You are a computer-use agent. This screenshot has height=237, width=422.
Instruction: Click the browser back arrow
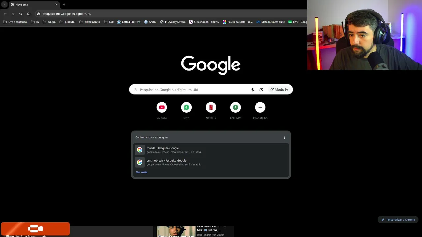(5, 14)
